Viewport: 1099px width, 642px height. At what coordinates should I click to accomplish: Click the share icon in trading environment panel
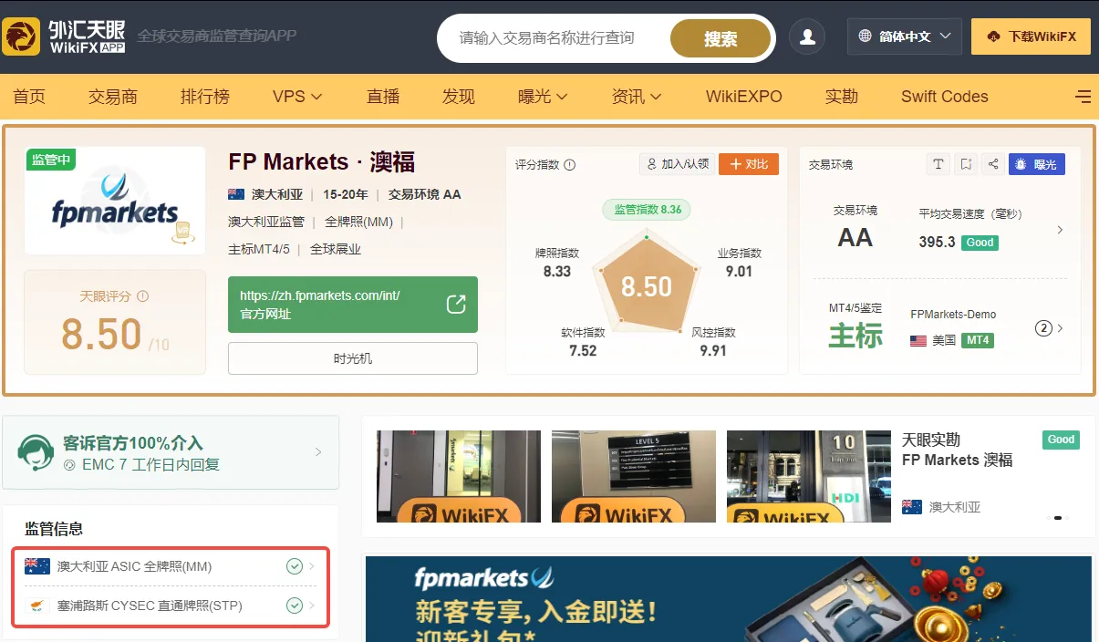tap(993, 164)
